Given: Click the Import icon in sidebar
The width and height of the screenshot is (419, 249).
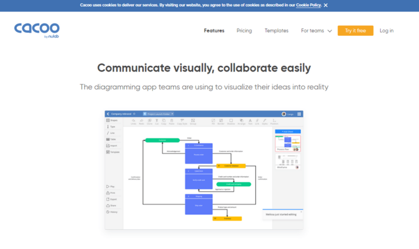Looking at the screenshot, I should click(x=108, y=145).
